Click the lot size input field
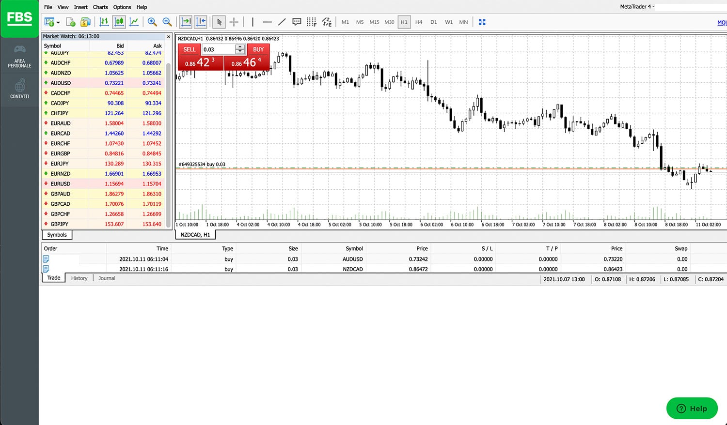Image resolution: width=727 pixels, height=425 pixels. (219, 49)
